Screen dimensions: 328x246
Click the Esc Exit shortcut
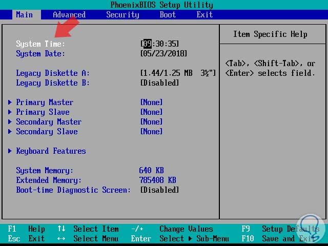point(26,238)
